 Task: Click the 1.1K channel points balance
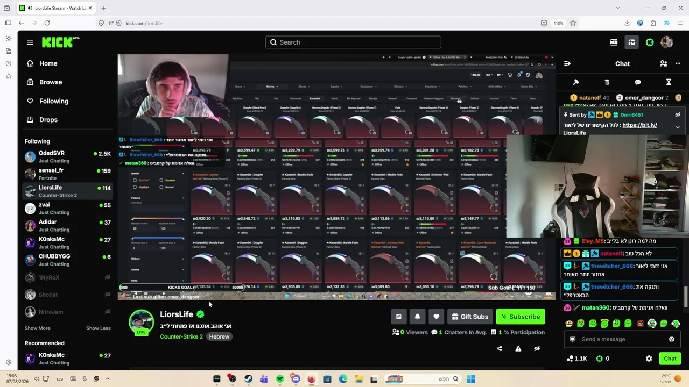[577, 359]
